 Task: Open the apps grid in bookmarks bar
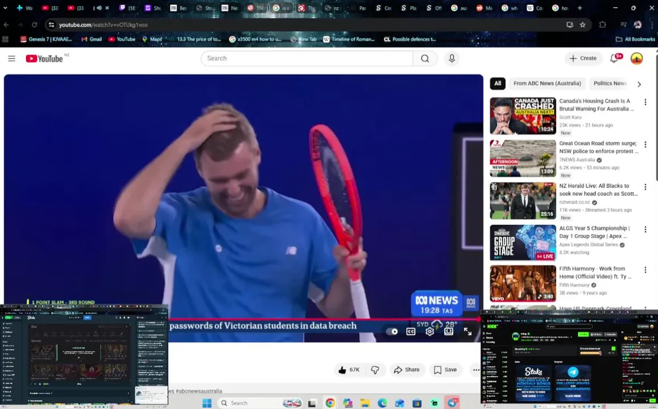[6, 39]
